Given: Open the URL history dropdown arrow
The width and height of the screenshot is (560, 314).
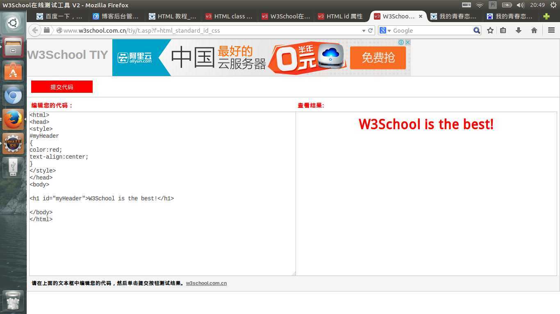Looking at the screenshot, I should click(x=364, y=31).
